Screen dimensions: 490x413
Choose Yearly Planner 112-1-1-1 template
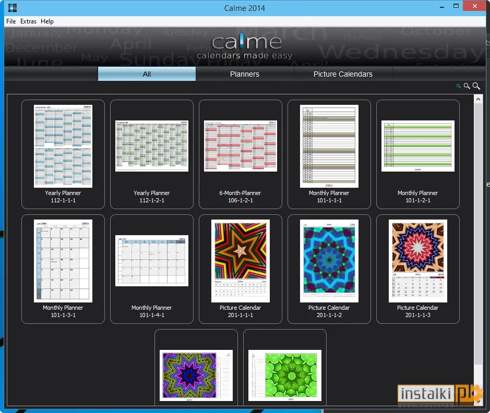(x=63, y=154)
